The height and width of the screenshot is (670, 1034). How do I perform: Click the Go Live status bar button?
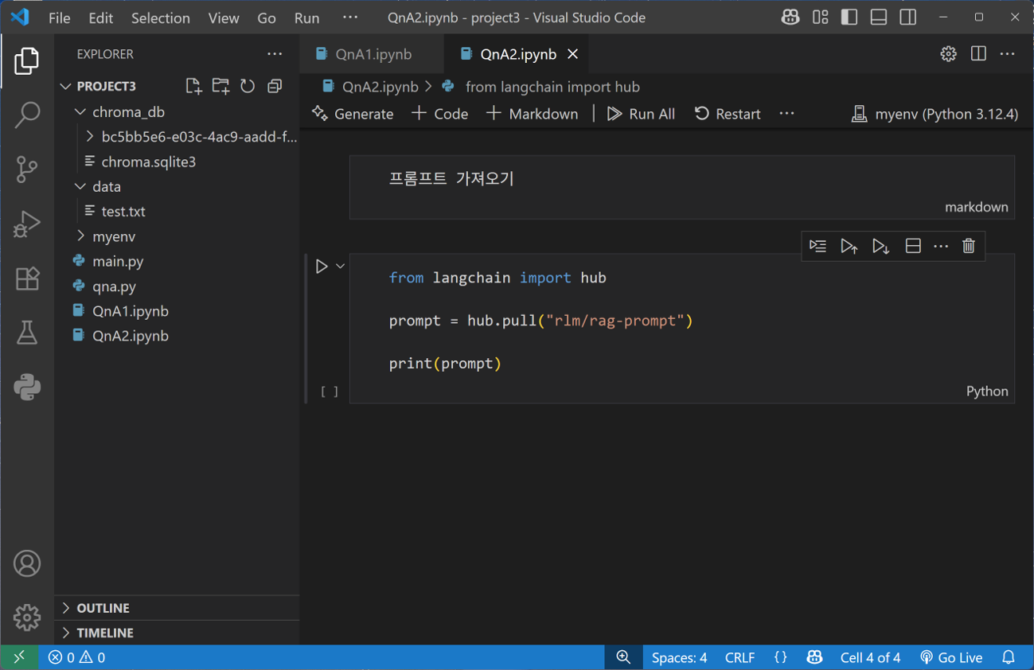pyautogui.click(x=951, y=657)
